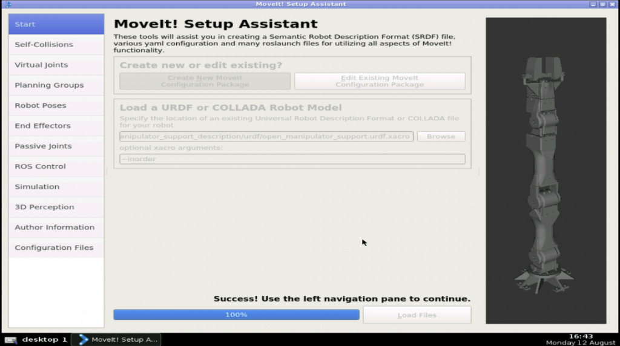This screenshot has height=346, width=620.
Task: Click the MoveIt app icon in title bar
Action: (8, 4)
